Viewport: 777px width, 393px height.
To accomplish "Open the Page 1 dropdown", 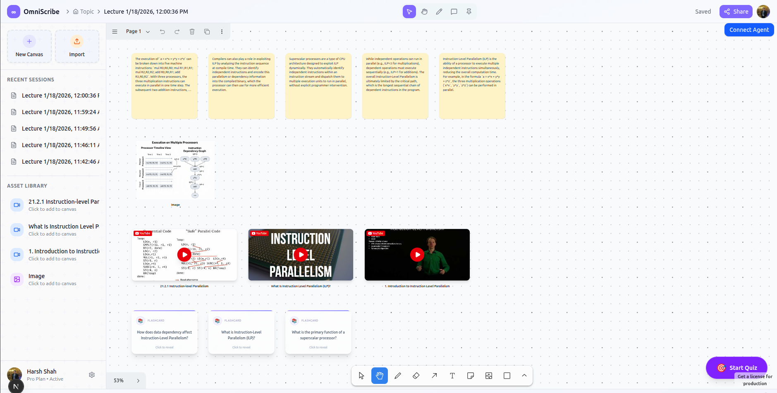I will [x=138, y=31].
